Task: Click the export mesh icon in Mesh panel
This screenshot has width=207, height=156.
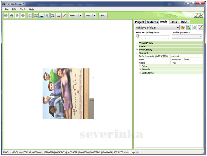Action: tap(189, 28)
